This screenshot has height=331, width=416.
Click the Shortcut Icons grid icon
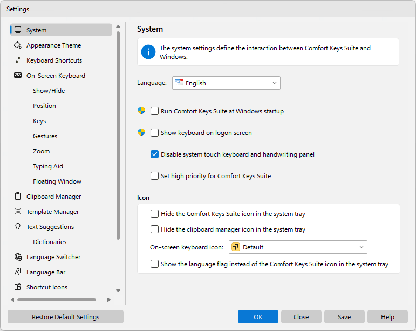click(18, 287)
